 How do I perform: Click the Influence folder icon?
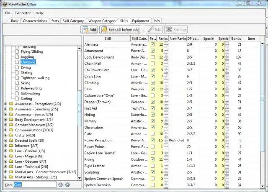(x=11, y=146)
